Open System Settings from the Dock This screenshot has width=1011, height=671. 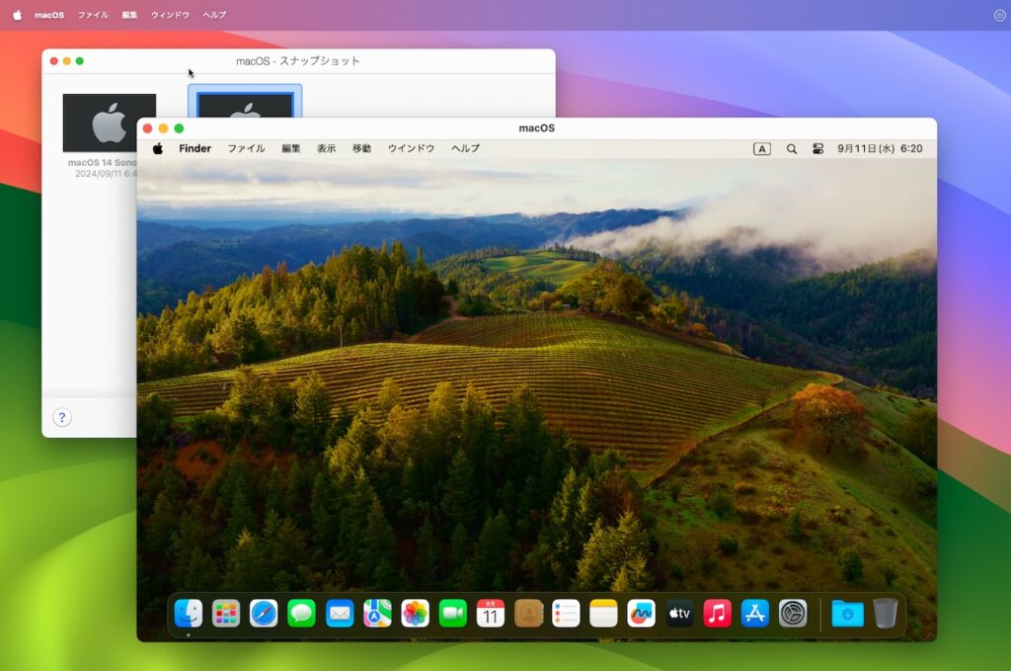[791, 614]
